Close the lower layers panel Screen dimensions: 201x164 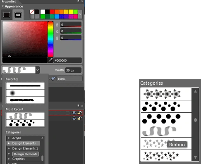pos(82,106)
